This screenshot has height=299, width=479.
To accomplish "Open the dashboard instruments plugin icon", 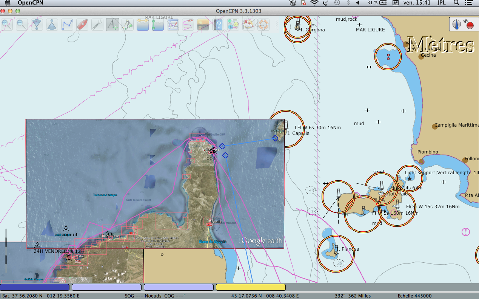I will tap(233, 25).
